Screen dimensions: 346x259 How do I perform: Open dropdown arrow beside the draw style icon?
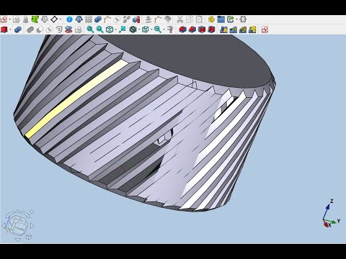coord(139,29)
